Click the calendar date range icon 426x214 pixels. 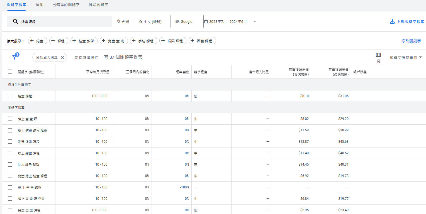pyautogui.click(x=206, y=21)
